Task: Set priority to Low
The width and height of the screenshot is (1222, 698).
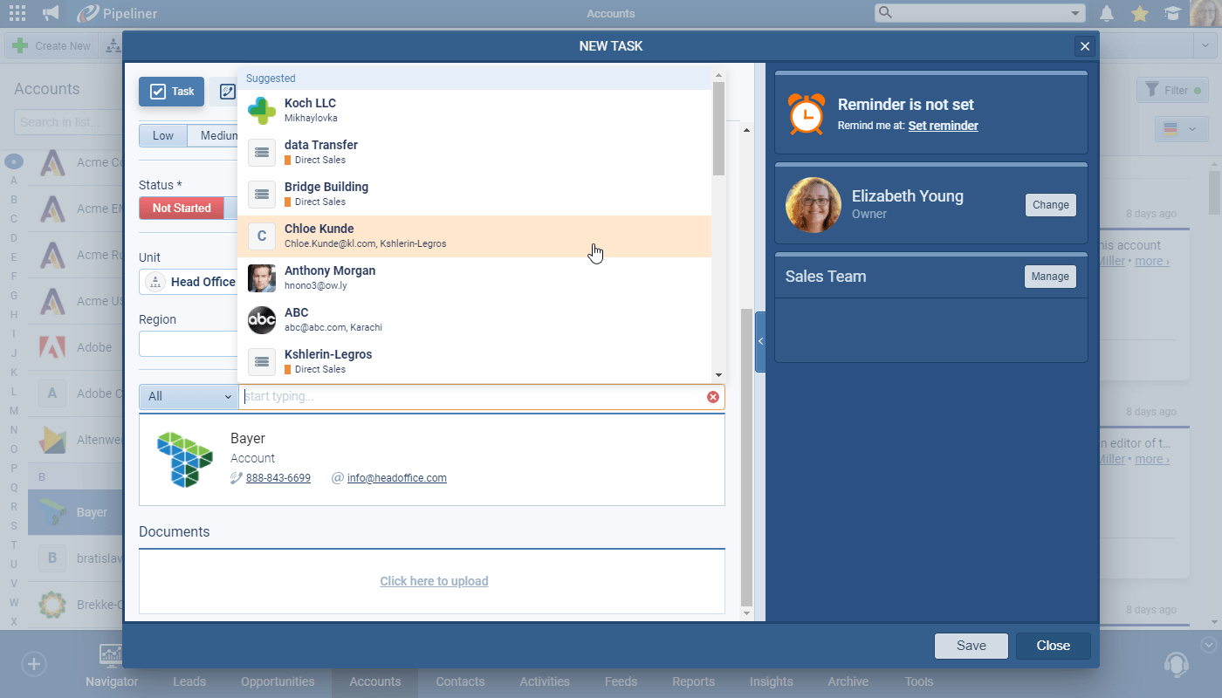Action: 163,135
